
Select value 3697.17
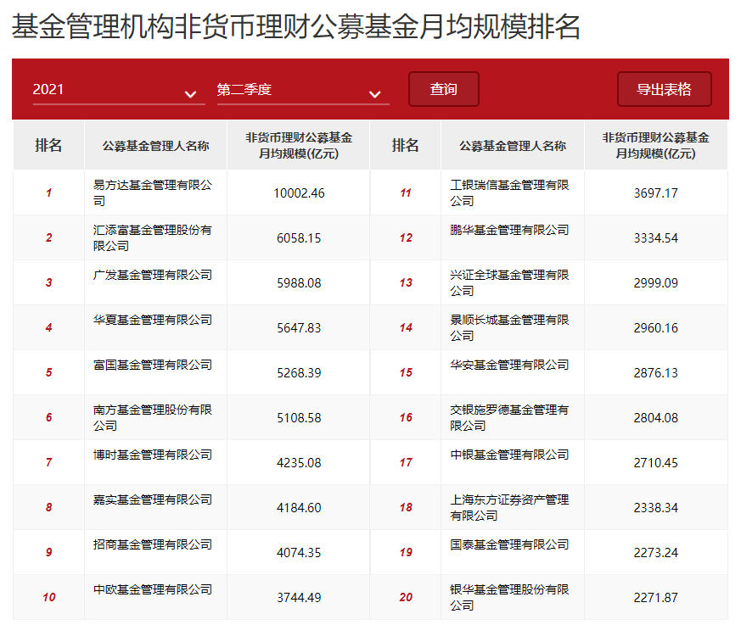pos(655,193)
